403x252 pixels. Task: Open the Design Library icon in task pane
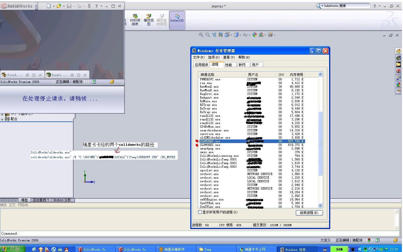pyautogui.click(x=398, y=58)
